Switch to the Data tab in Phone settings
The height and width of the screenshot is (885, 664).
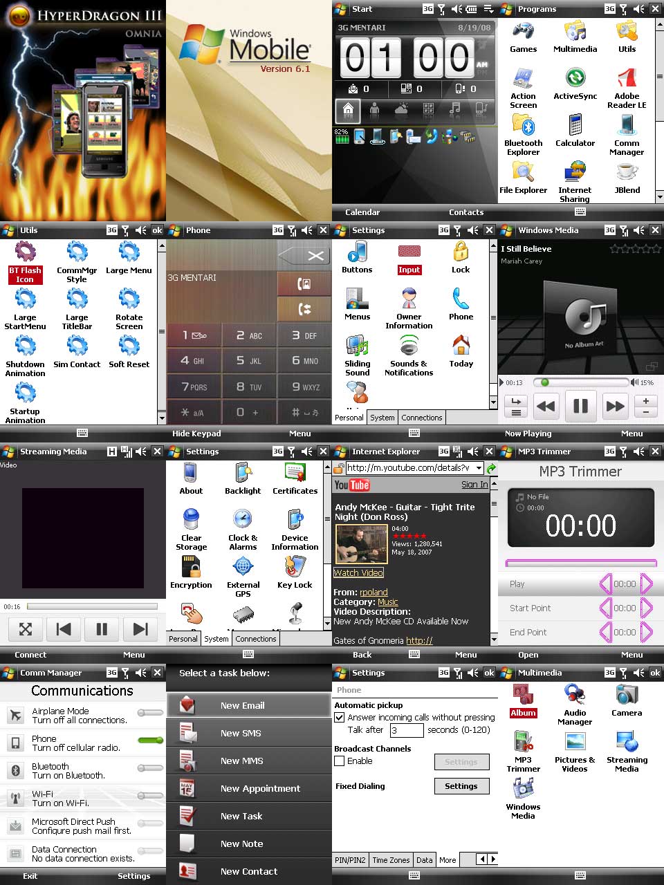coord(425,860)
